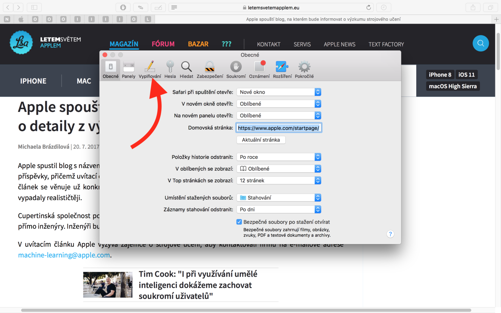This screenshot has width=501, height=313.
Task: Click the Letem světem Applem logo
Action: (x=45, y=42)
